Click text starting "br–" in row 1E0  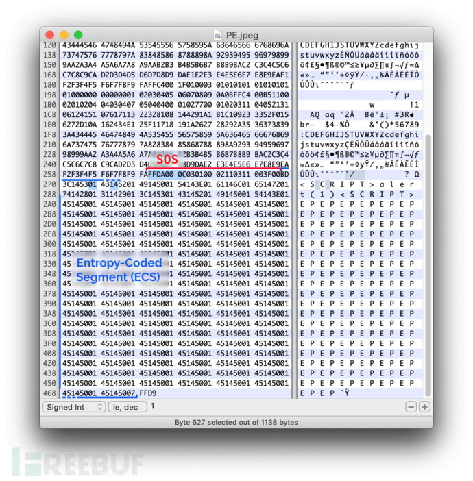pos(359,125)
